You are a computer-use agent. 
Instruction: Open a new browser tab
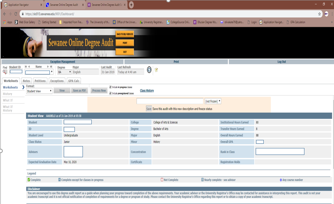[131, 5]
